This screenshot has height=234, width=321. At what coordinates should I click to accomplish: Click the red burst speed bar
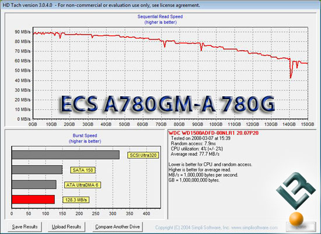[x=33, y=200]
